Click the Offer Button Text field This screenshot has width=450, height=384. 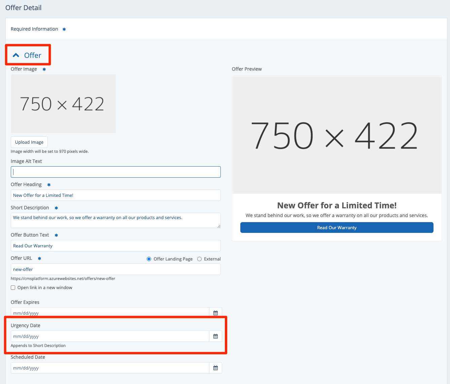pyautogui.click(x=115, y=246)
